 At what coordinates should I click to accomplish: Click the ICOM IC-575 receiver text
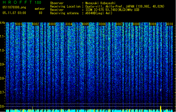[x=112, y=10]
